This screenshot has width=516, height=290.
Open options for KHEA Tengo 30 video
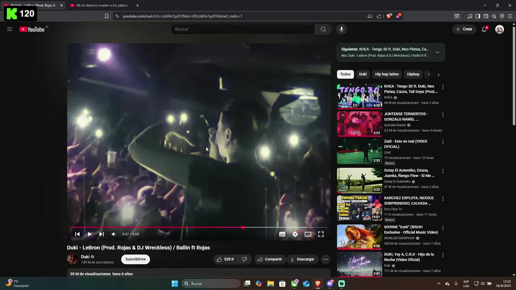click(443, 87)
